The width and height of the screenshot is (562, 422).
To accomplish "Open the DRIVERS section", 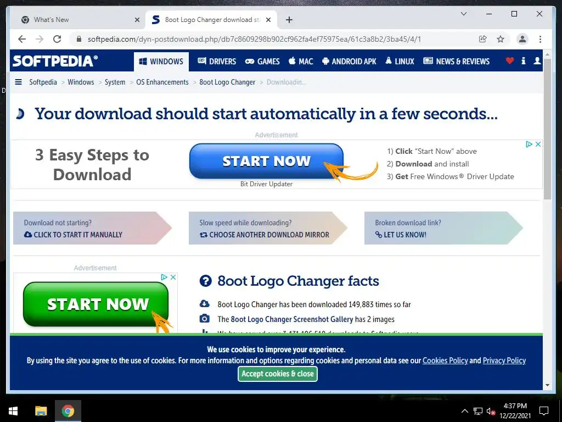I will click(217, 62).
